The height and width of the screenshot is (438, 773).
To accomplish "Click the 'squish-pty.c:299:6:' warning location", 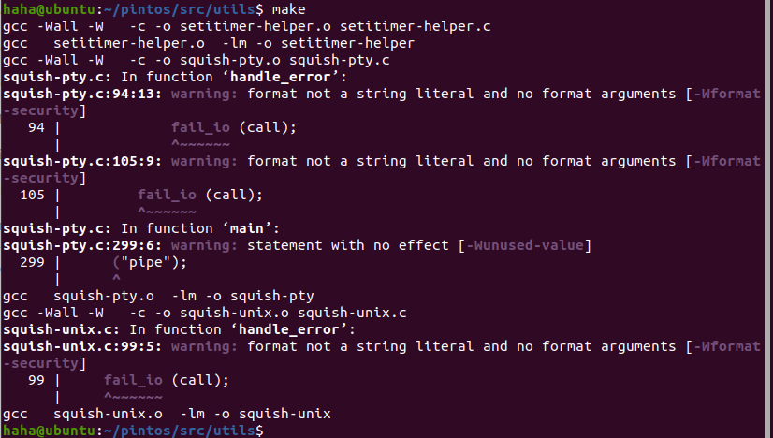I will (82, 245).
